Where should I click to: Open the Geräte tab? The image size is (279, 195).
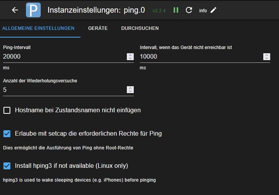tap(98, 28)
